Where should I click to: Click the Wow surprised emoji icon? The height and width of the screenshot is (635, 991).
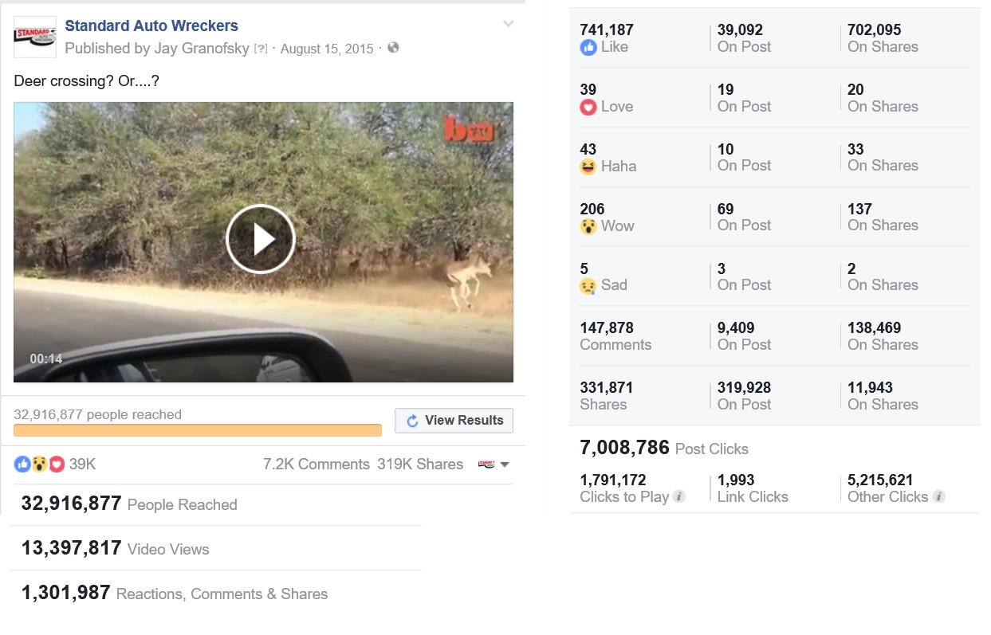[x=588, y=226]
